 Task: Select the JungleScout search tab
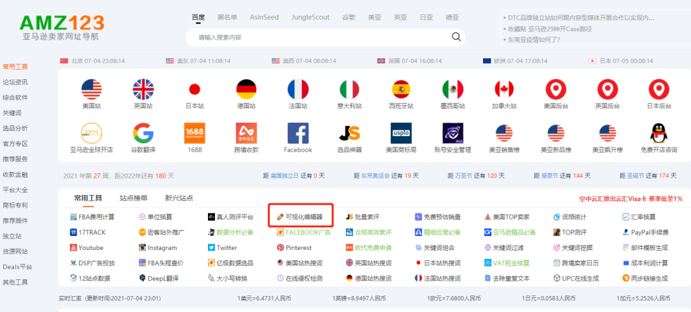[x=310, y=18]
